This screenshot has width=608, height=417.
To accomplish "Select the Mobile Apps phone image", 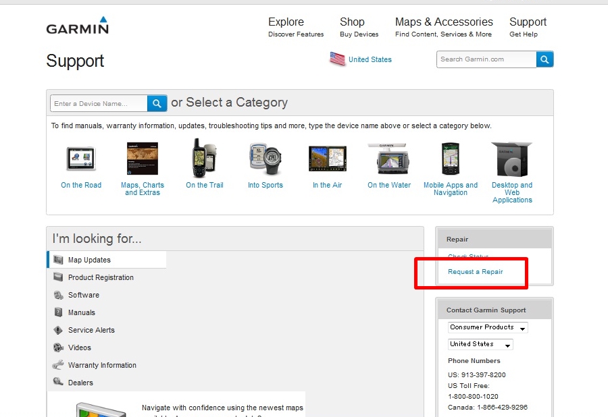I will [451, 159].
